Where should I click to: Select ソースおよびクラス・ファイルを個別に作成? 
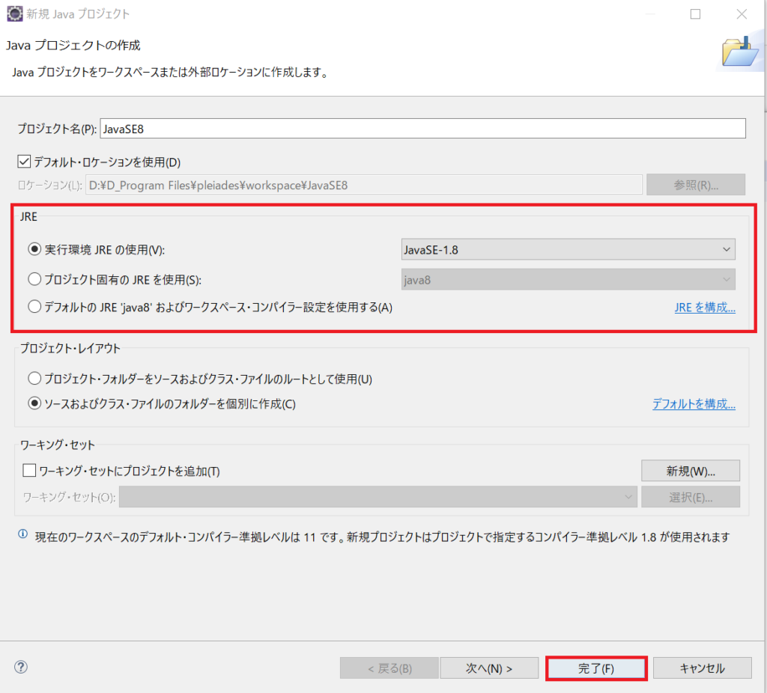click(x=34, y=405)
